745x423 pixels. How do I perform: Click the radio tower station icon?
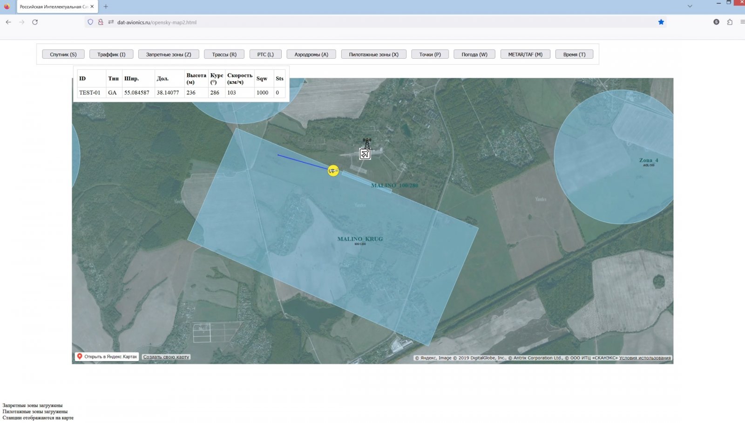coord(367,143)
